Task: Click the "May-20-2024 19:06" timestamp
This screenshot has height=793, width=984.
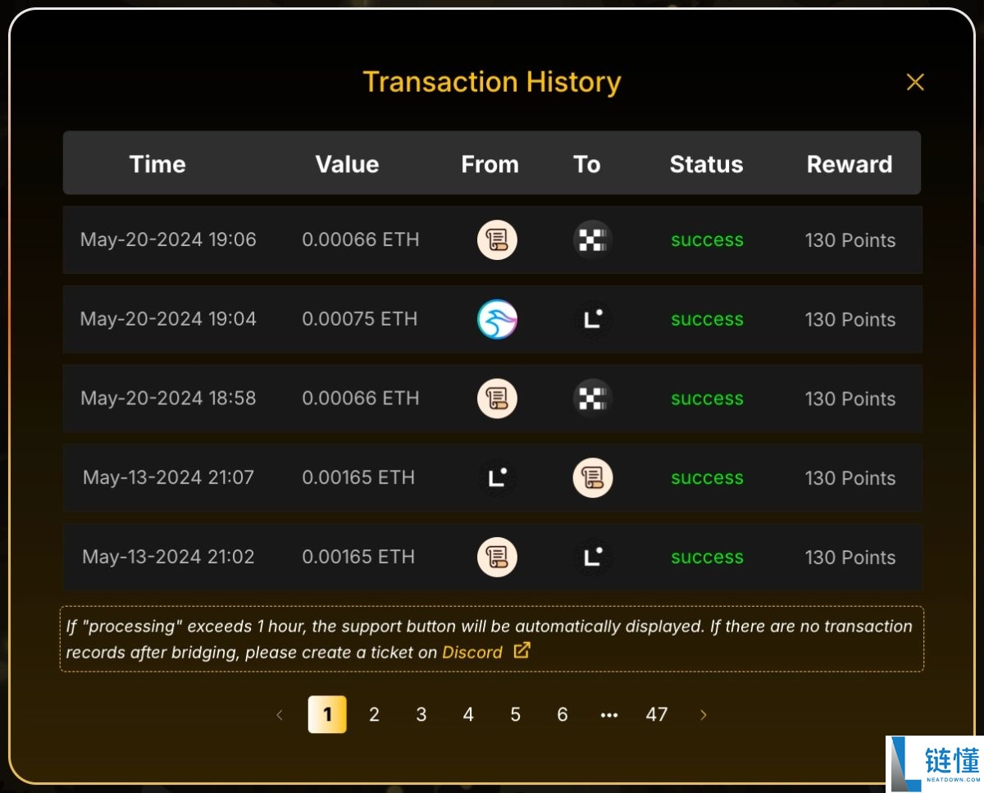Action: 168,239
